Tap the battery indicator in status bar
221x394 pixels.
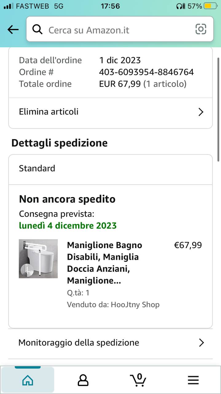click(x=211, y=6)
